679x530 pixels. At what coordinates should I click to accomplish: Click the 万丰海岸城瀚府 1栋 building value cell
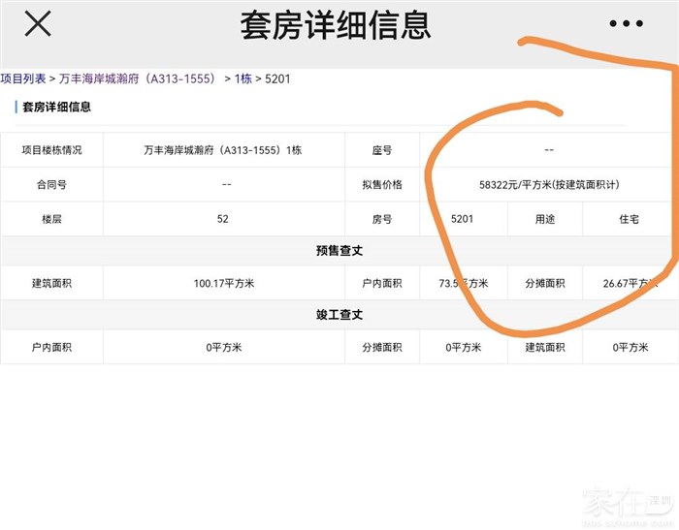click(x=223, y=150)
